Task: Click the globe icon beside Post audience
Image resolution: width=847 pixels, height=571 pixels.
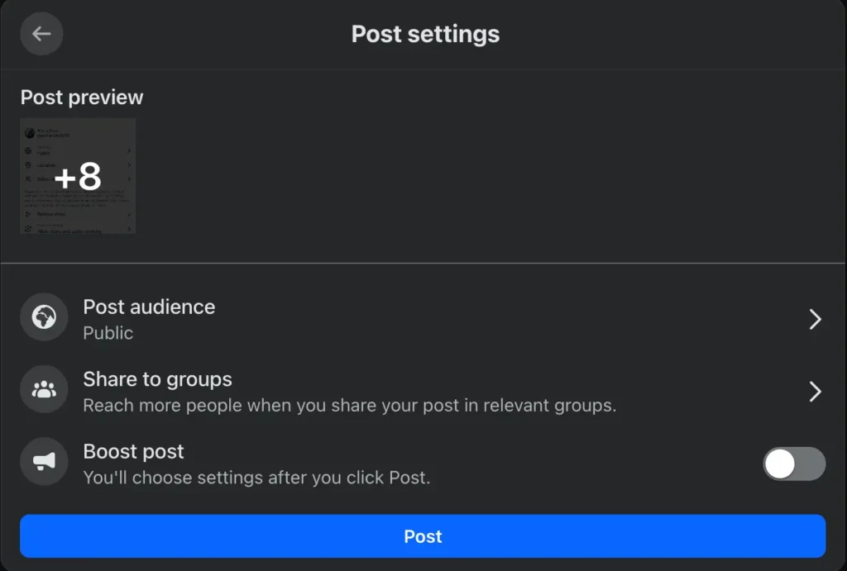Action: click(x=44, y=317)
